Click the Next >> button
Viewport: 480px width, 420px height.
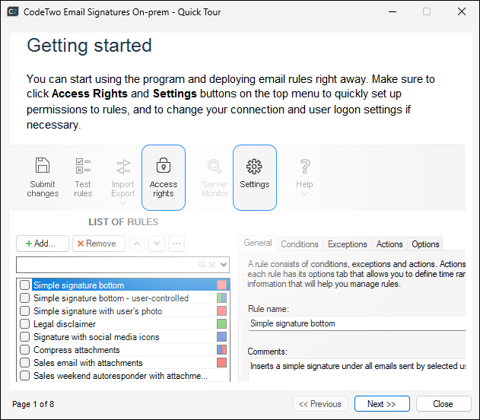tap(381, 404)
